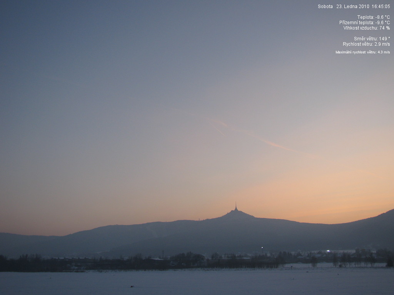Select the Přízemní teplota -9.6 °C line

point(364,23)
